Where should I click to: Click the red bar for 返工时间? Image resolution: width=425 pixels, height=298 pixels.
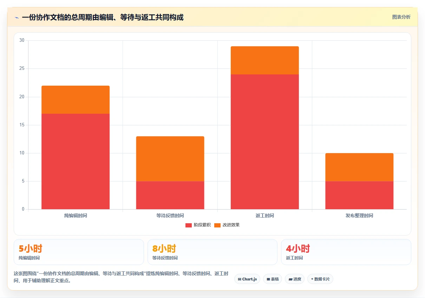click(x=265, y=142)
